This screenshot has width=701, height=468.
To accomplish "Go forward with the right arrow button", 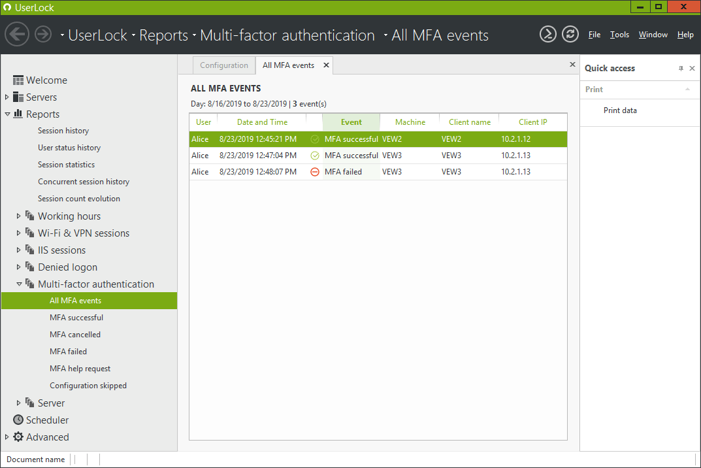I will click(43, 34).
